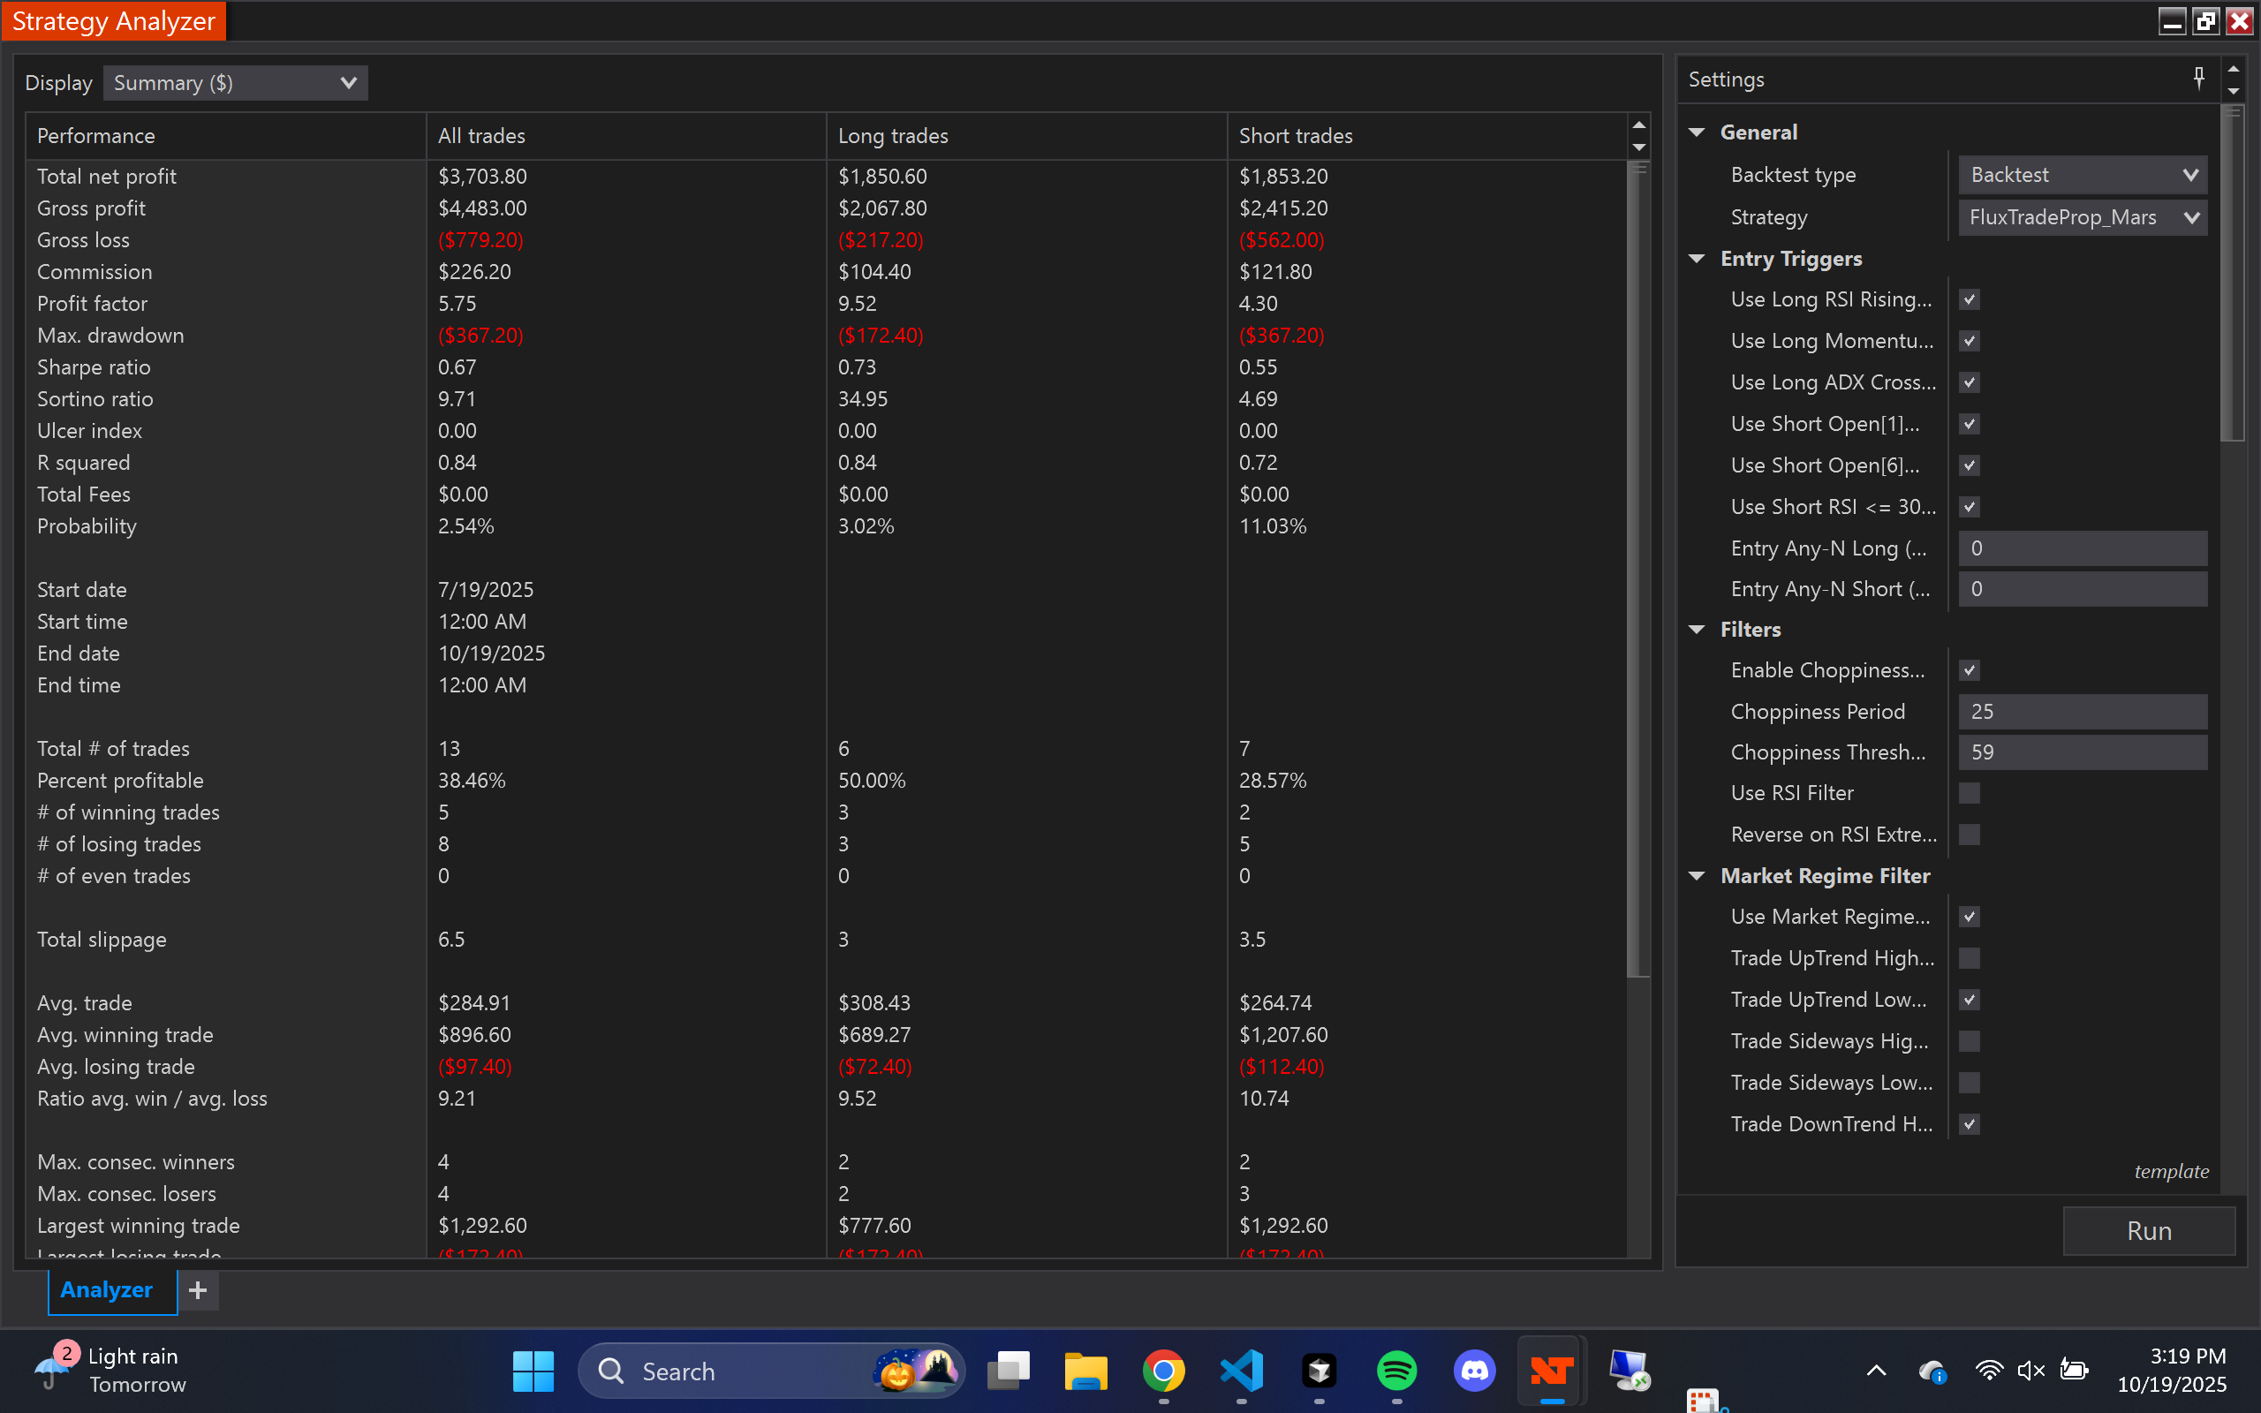
Task: Click the NinjaTrader taskbar icon
Action: [1551, 1370]
